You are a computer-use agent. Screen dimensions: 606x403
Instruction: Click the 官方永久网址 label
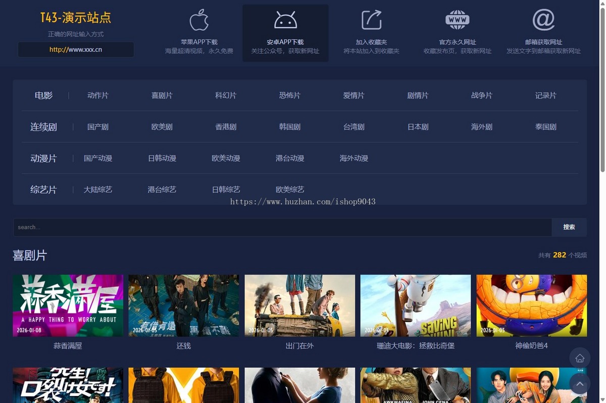458,42
